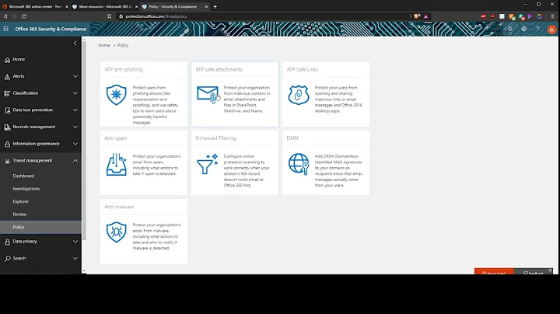Click the Search magnifier icon in sidebar

coord(7,258)
